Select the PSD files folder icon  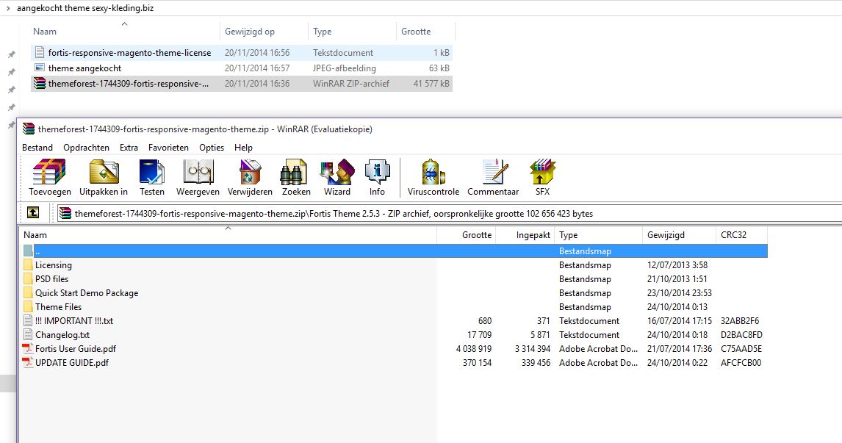click(x=28, y=278)
